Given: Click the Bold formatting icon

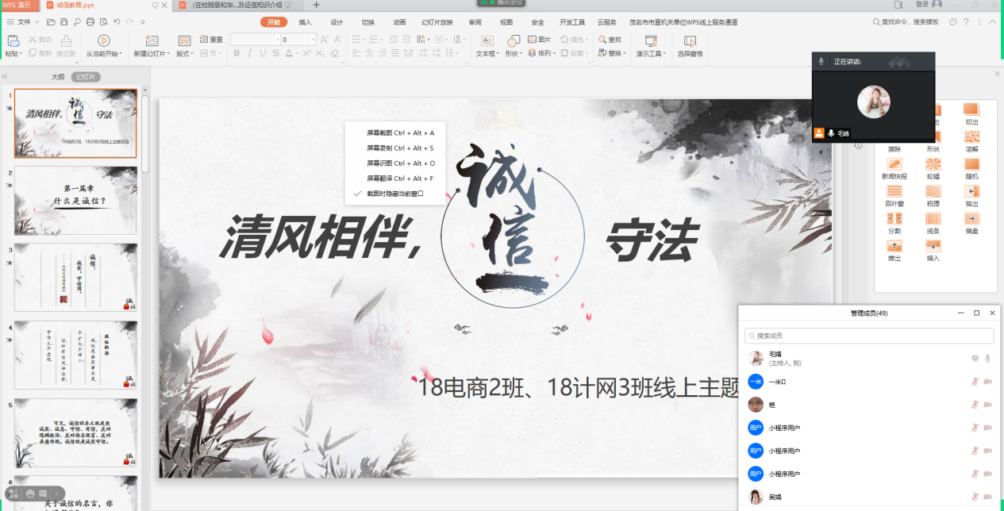Looking at the screenshot, I should pyautogui.click(x=237, y=53).
